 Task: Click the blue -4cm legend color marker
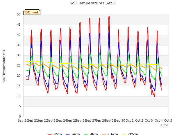(68, 135)
